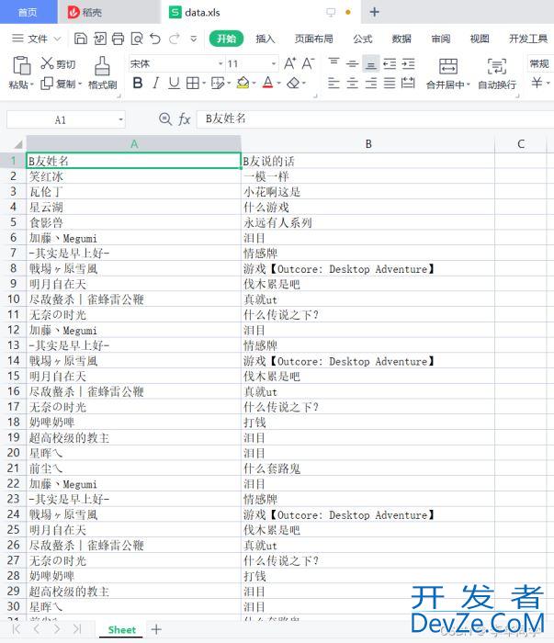554x643 pixels.
Task: Toggle Underline formatting
Action: point(174,84)
